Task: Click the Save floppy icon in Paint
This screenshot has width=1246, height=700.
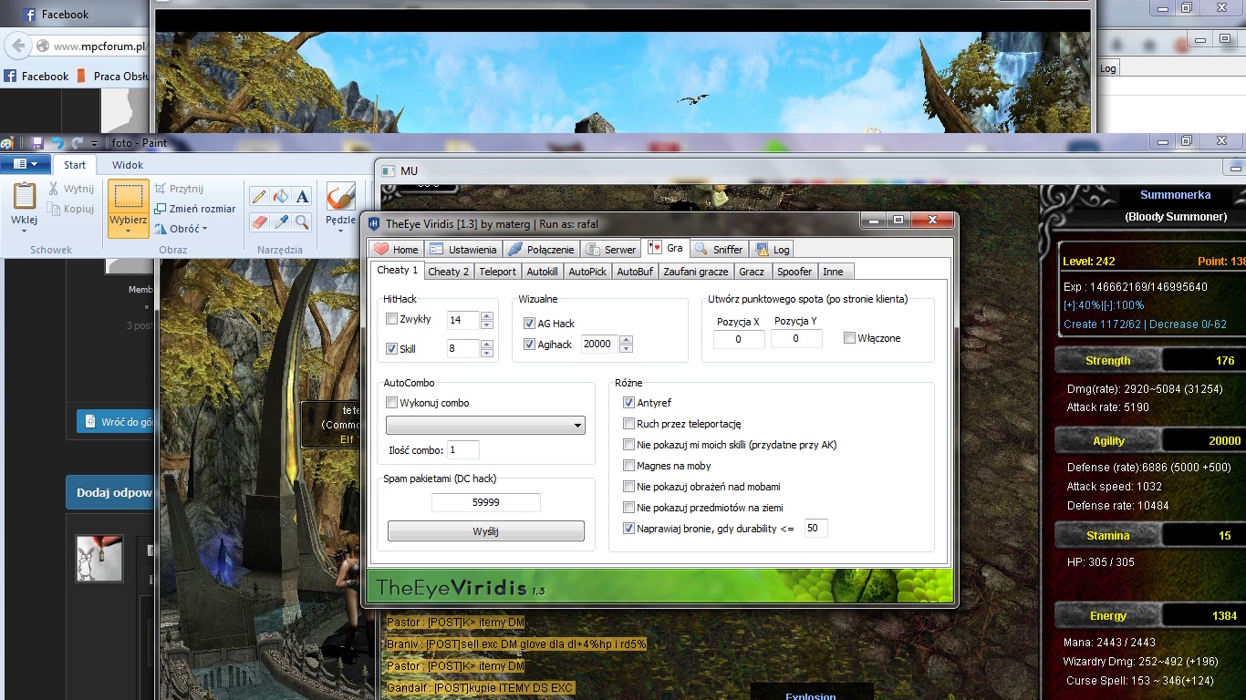Action: pos(37,143)
